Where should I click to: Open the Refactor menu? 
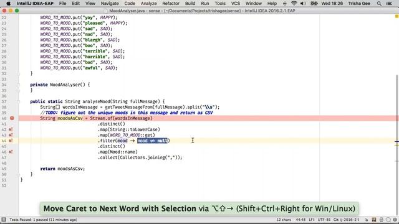[171, 3]
